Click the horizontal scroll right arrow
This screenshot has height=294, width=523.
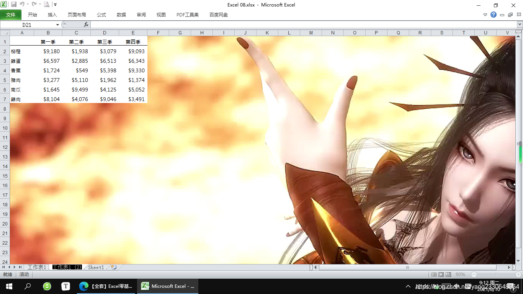[509, 267]
